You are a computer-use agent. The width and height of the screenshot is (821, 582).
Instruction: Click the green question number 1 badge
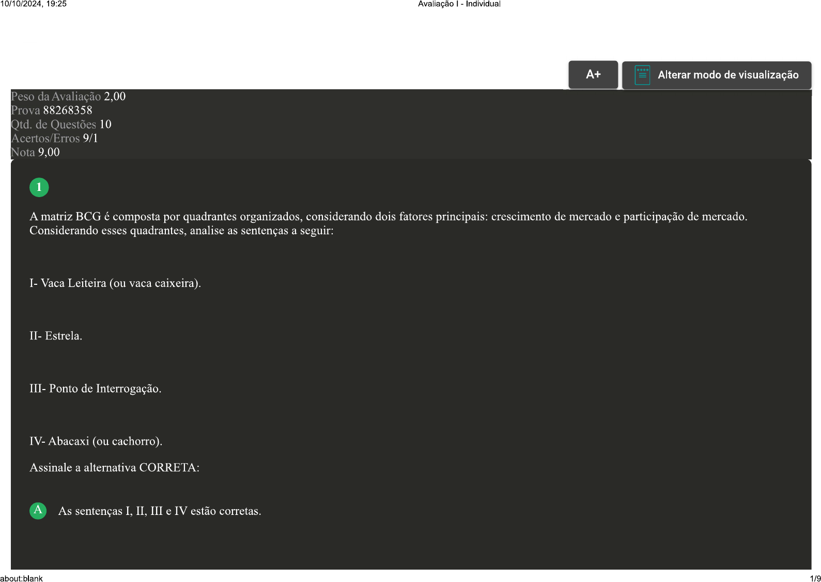click(x=39, y=187)
